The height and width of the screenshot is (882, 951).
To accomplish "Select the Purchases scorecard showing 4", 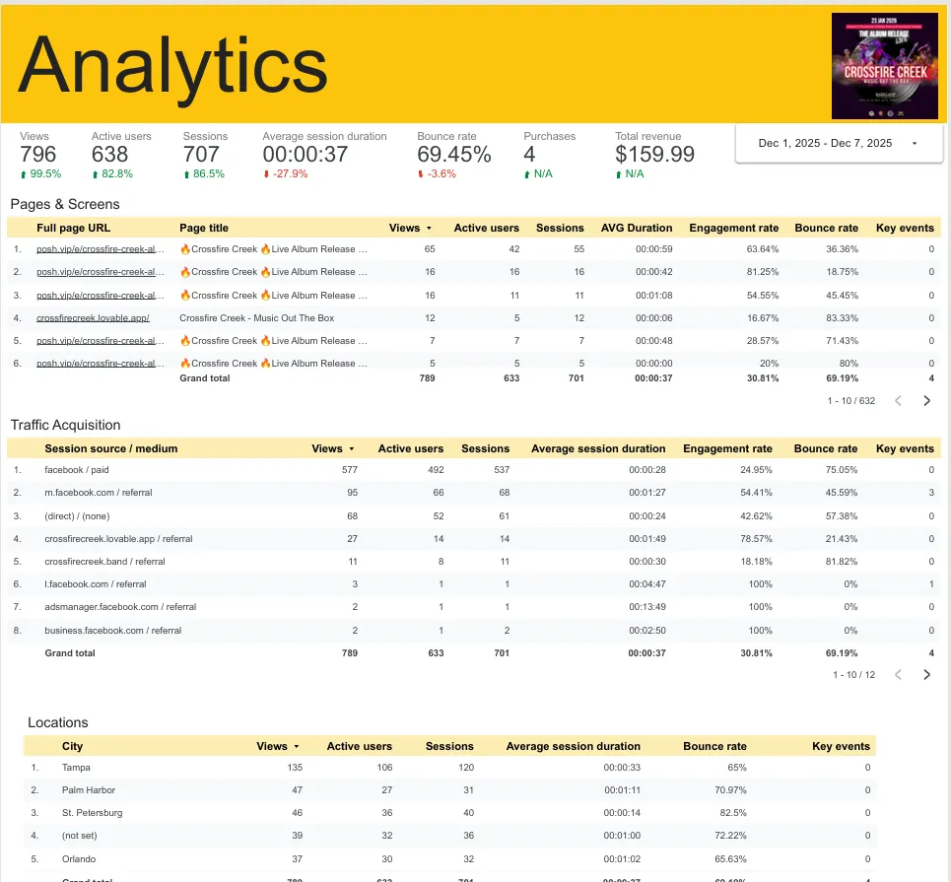I will pos(550,156).
